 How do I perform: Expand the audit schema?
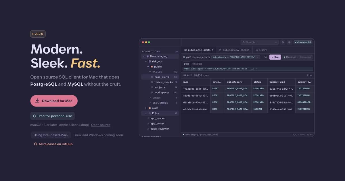pos(146,108)
